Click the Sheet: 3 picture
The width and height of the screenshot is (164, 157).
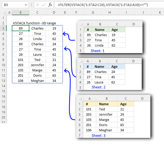point(113,116)
